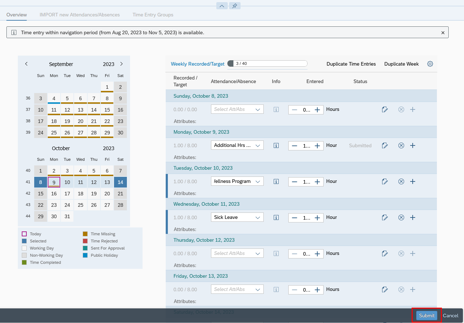Go to the previous month in calendar

click(26, 64)
